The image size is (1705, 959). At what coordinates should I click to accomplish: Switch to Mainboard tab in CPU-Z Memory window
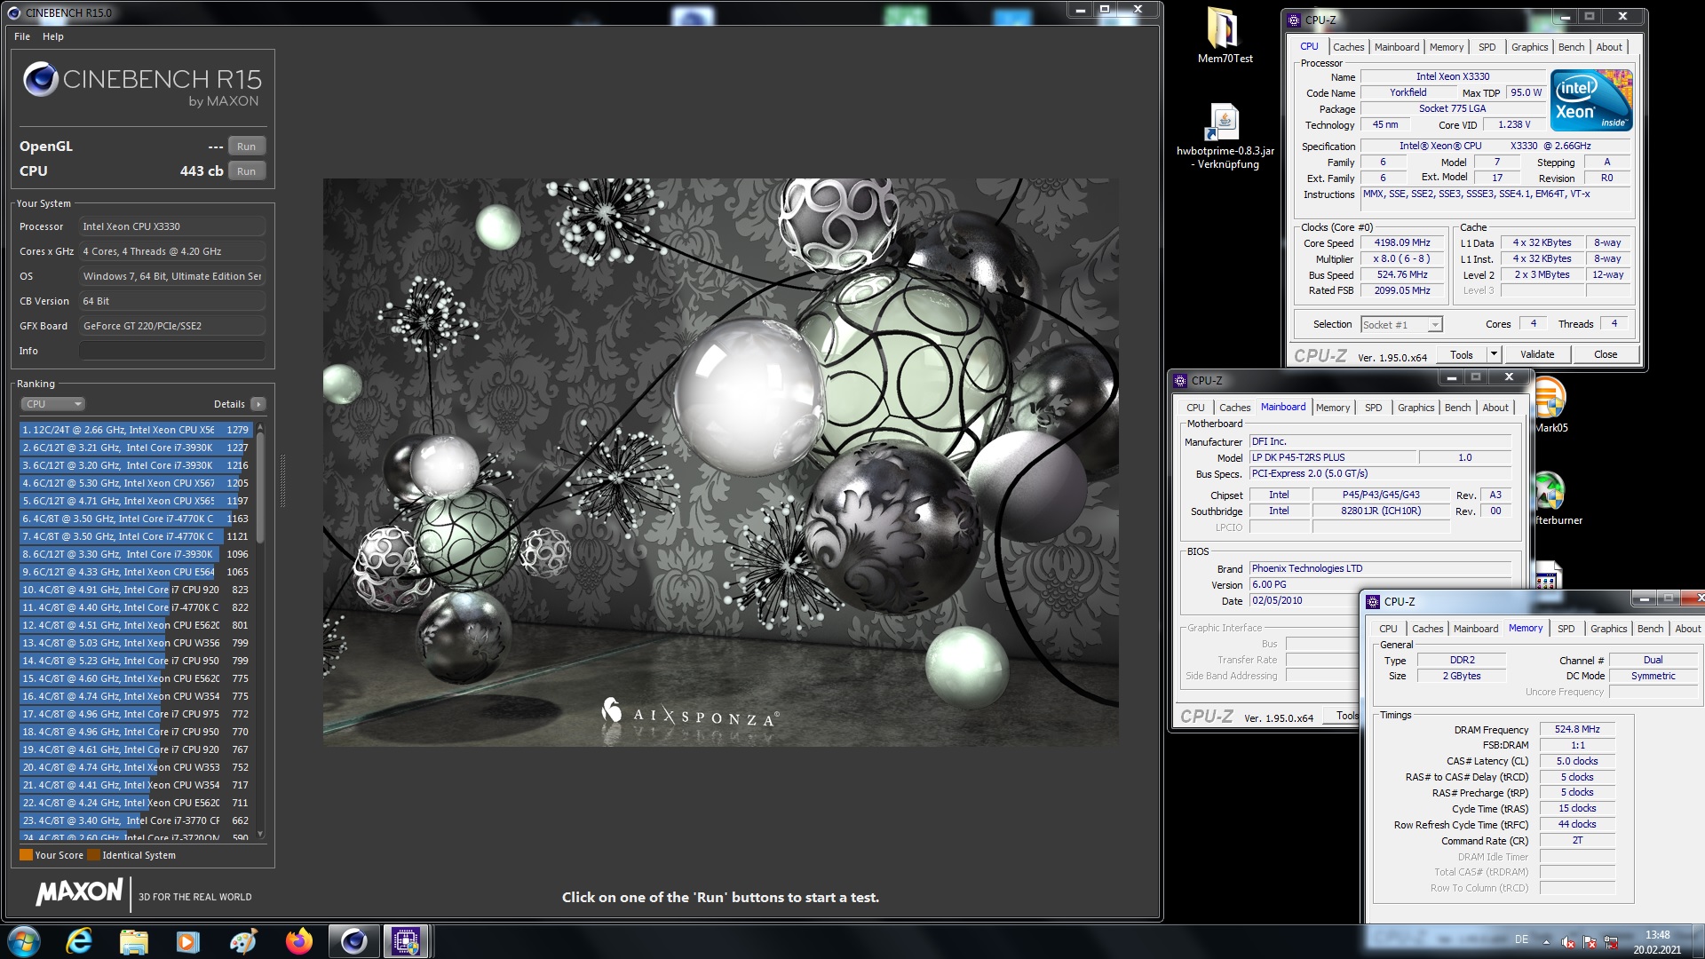click(x=1475, y=629)
